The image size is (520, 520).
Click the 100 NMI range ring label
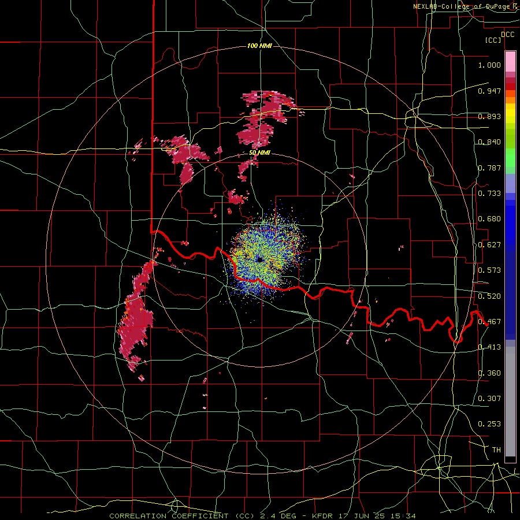[259, 46]
